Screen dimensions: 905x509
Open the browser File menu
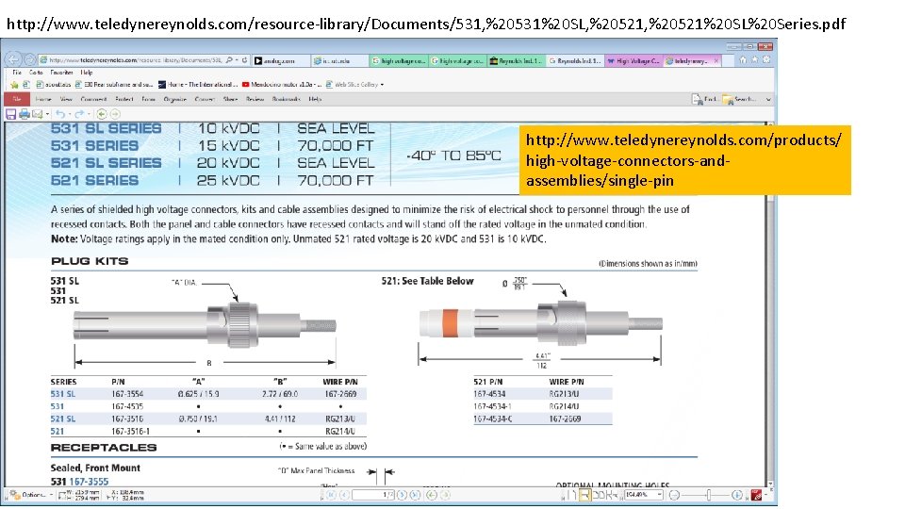(x=17, y=73)
